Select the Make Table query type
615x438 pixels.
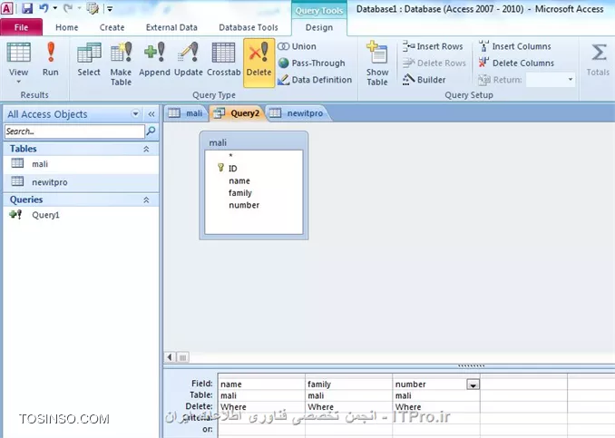click(x=121, y=62)
